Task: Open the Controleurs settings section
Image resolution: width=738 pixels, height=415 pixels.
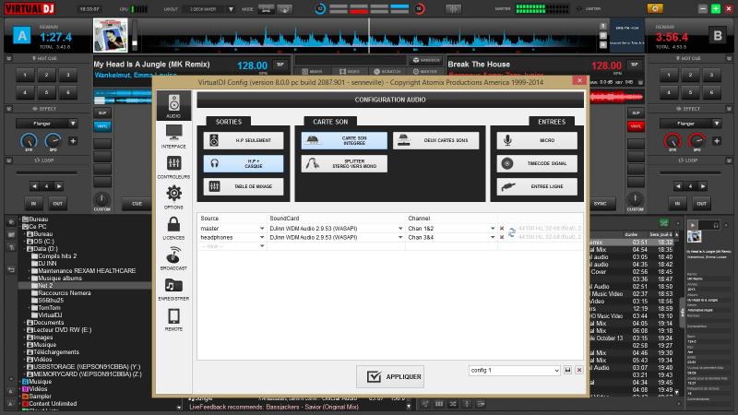Action: tap(173, 165)
